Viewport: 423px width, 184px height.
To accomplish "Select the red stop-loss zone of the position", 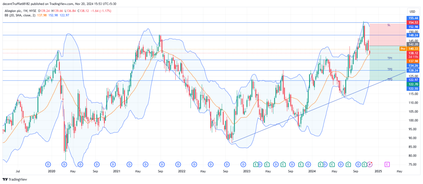I will coord(388,35).
